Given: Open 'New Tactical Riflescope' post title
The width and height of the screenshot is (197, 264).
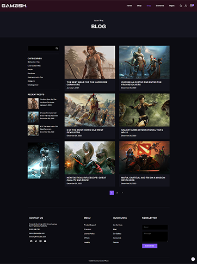Looking at the screenshot, I should point(87,179).
